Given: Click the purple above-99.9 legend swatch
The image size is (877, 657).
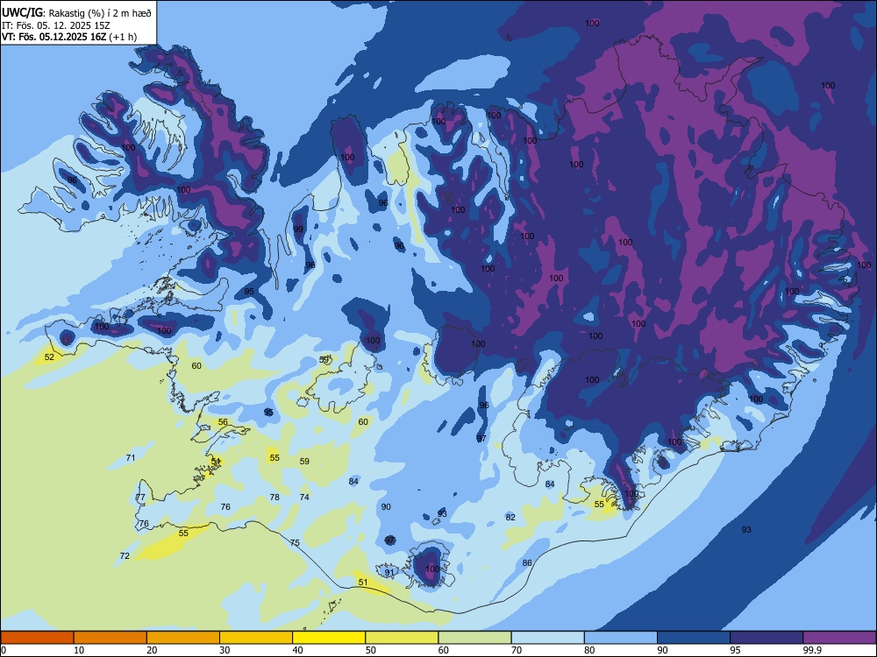Looking at the screenshot, I should [x=839, y=638].
